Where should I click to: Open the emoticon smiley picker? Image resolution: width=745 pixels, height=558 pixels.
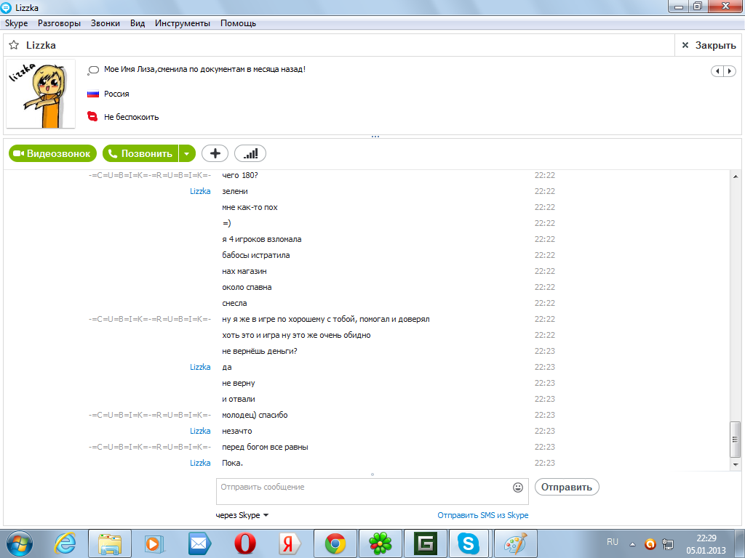[x=518, y=487]
